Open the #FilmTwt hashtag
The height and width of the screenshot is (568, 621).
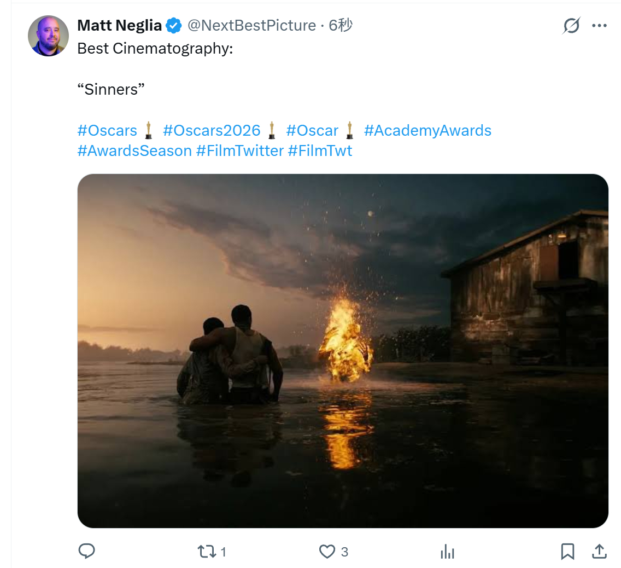(320, 150)
